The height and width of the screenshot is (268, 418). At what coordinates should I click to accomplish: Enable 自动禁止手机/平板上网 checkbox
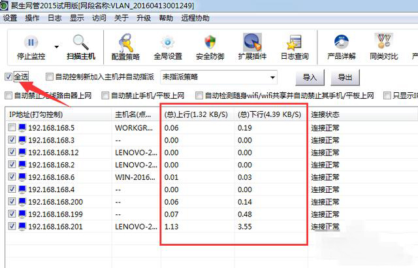(x=105, y=95)
